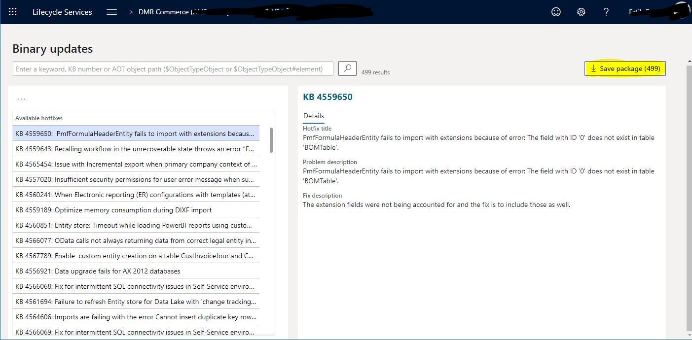Select hotfix KB 4567789 custom entity creation
This screenshot has height=340, width=692.
tap(136, 256)
